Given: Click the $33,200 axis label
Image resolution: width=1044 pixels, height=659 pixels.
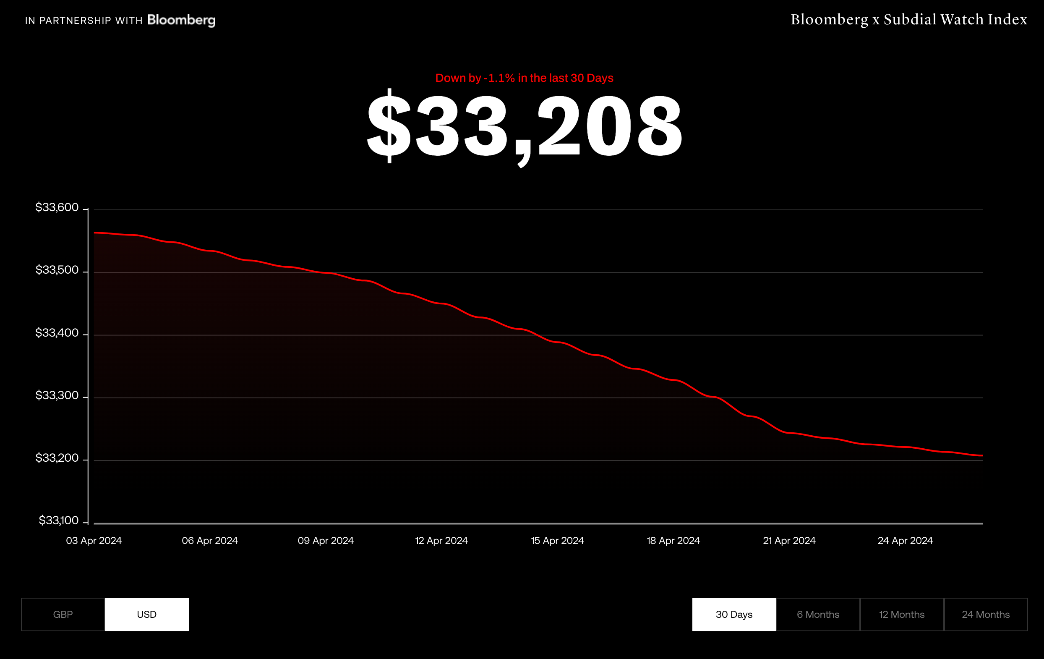Looking at the screenshot, I should pos(57,458).
